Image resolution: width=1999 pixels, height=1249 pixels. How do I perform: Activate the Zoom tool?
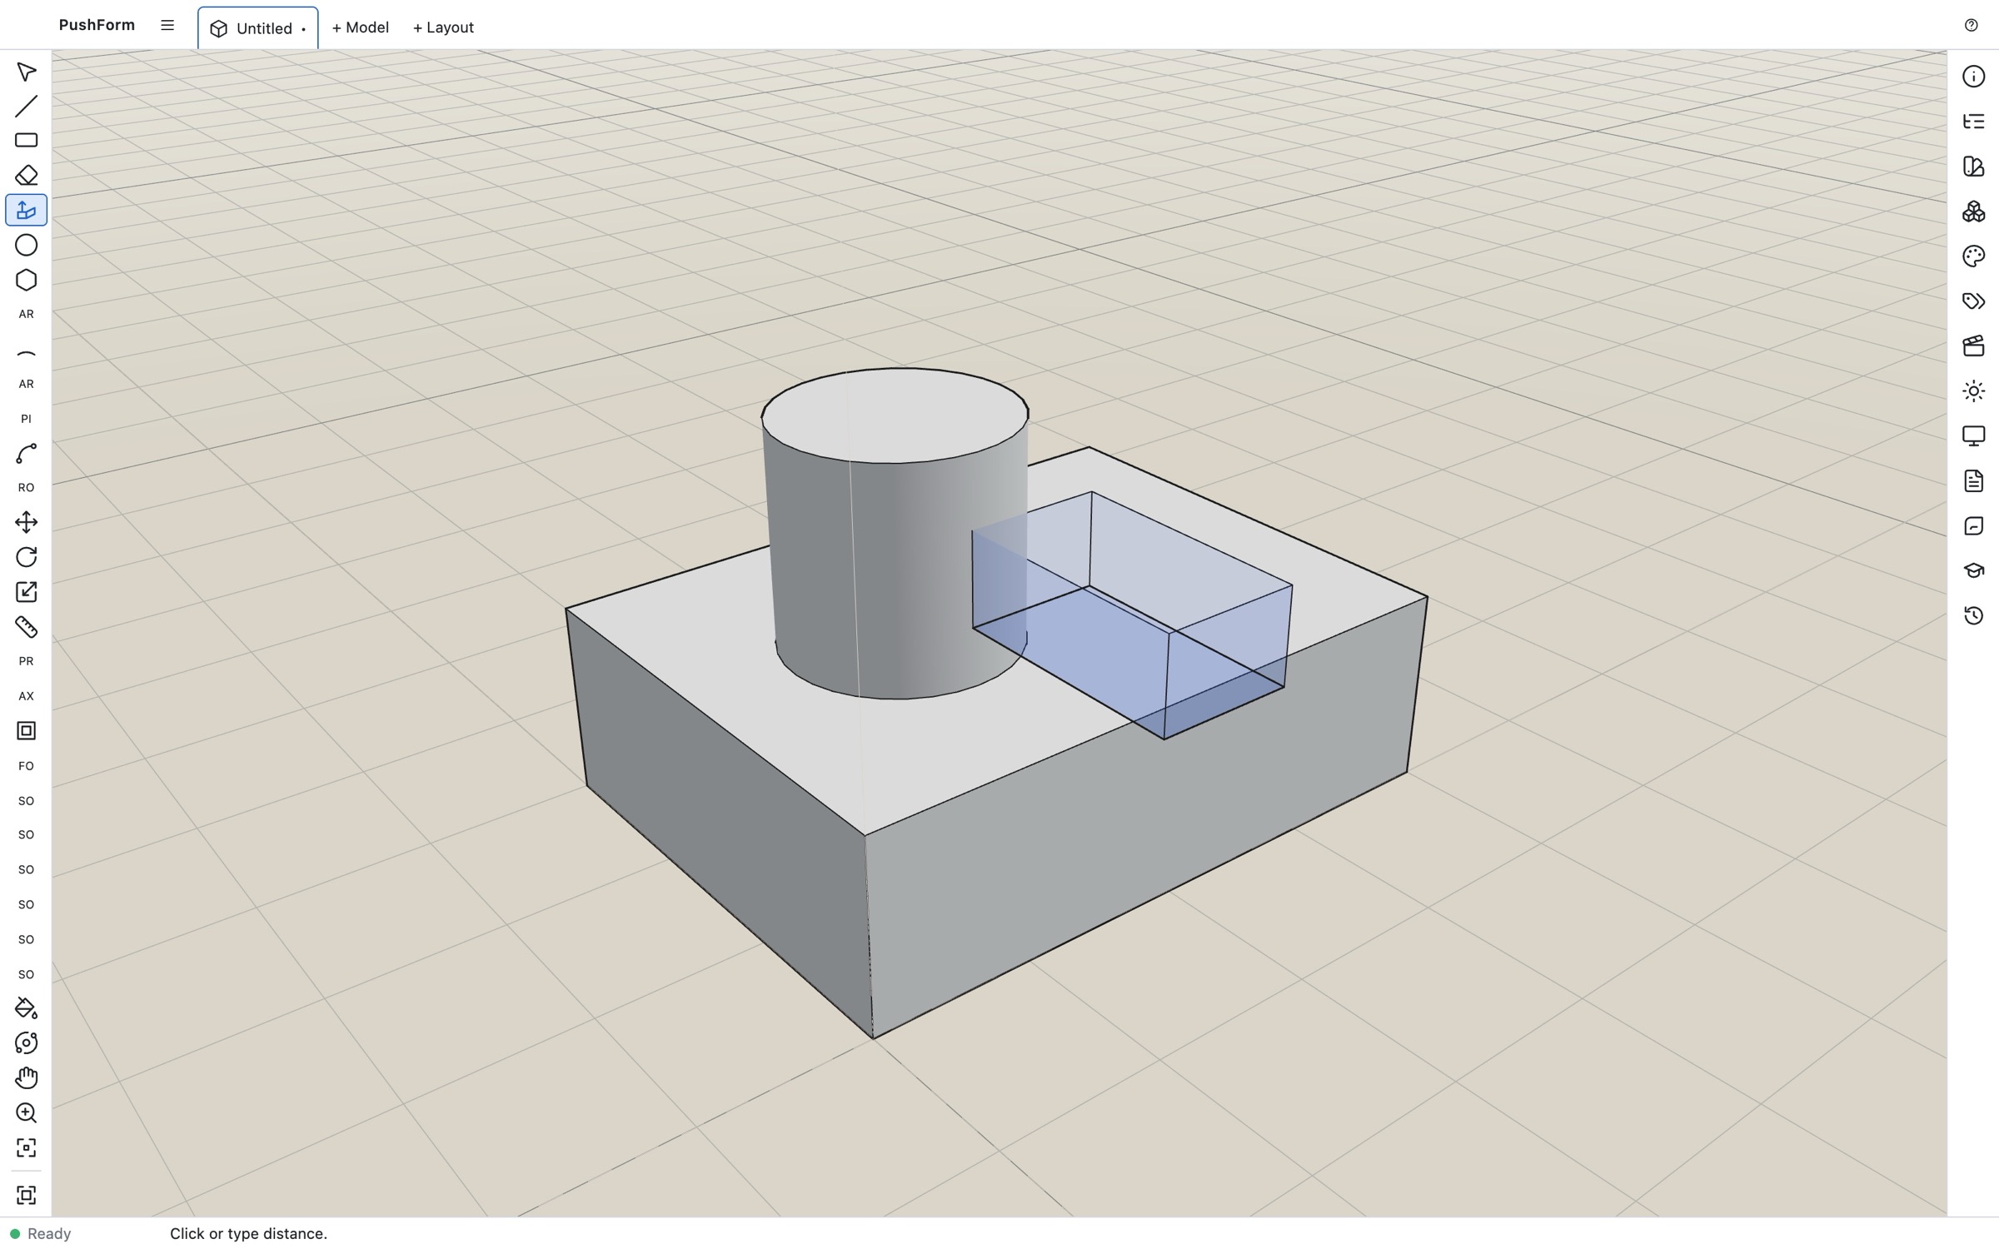[26, 1113]
